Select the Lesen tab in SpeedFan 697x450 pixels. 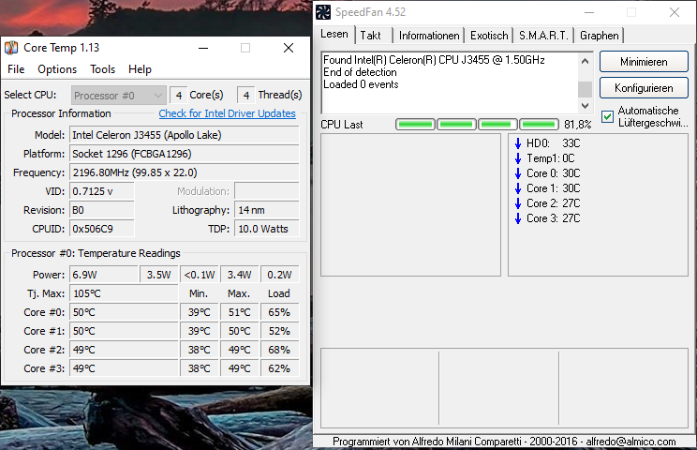tap(334, 35)
